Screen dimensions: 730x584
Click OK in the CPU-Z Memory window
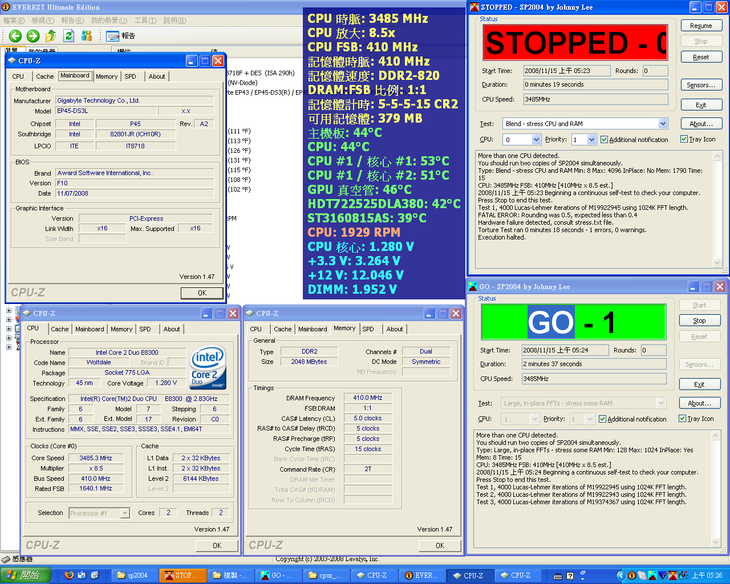tap(440, 545)
